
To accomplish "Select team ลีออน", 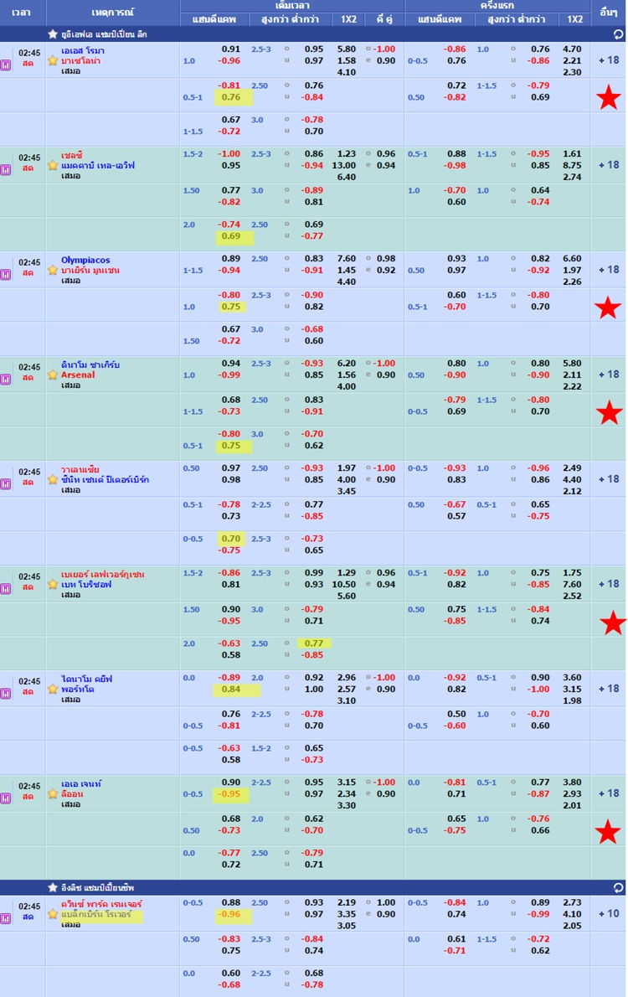I will (x=72, y=794).
